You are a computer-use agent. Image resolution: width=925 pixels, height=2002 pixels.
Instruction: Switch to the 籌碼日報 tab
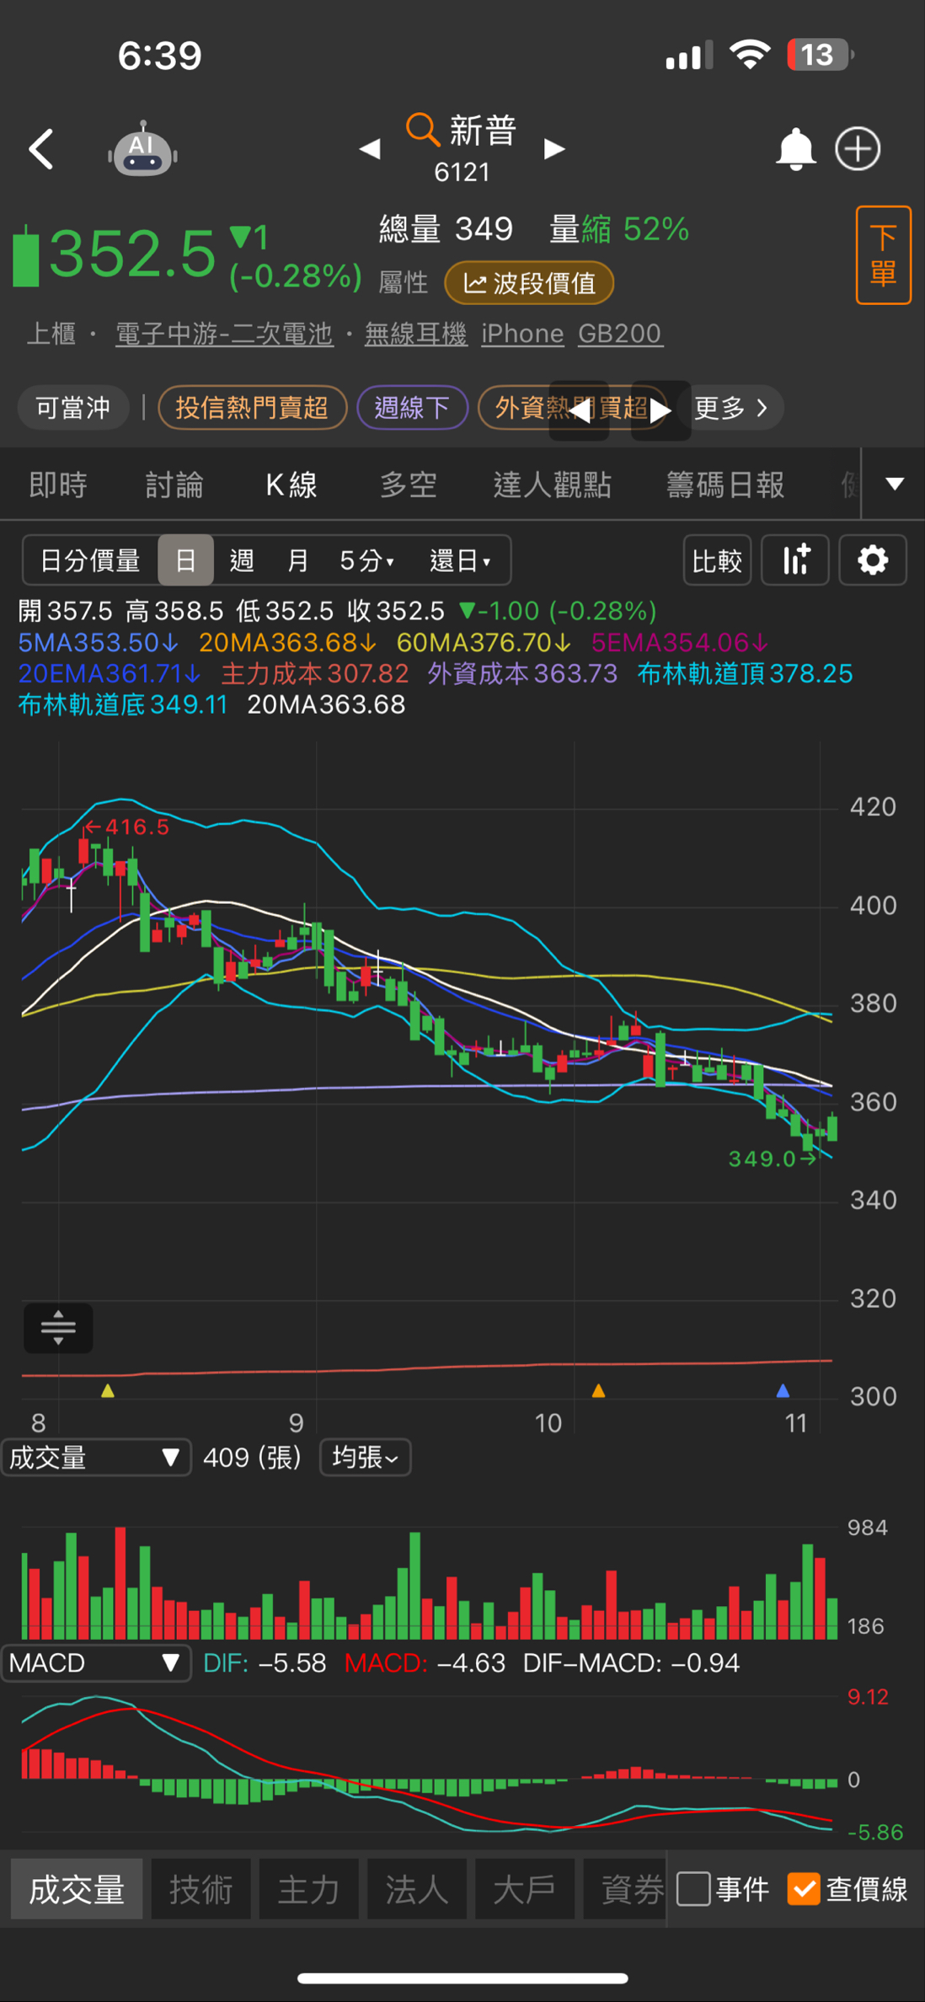point(724,485)
